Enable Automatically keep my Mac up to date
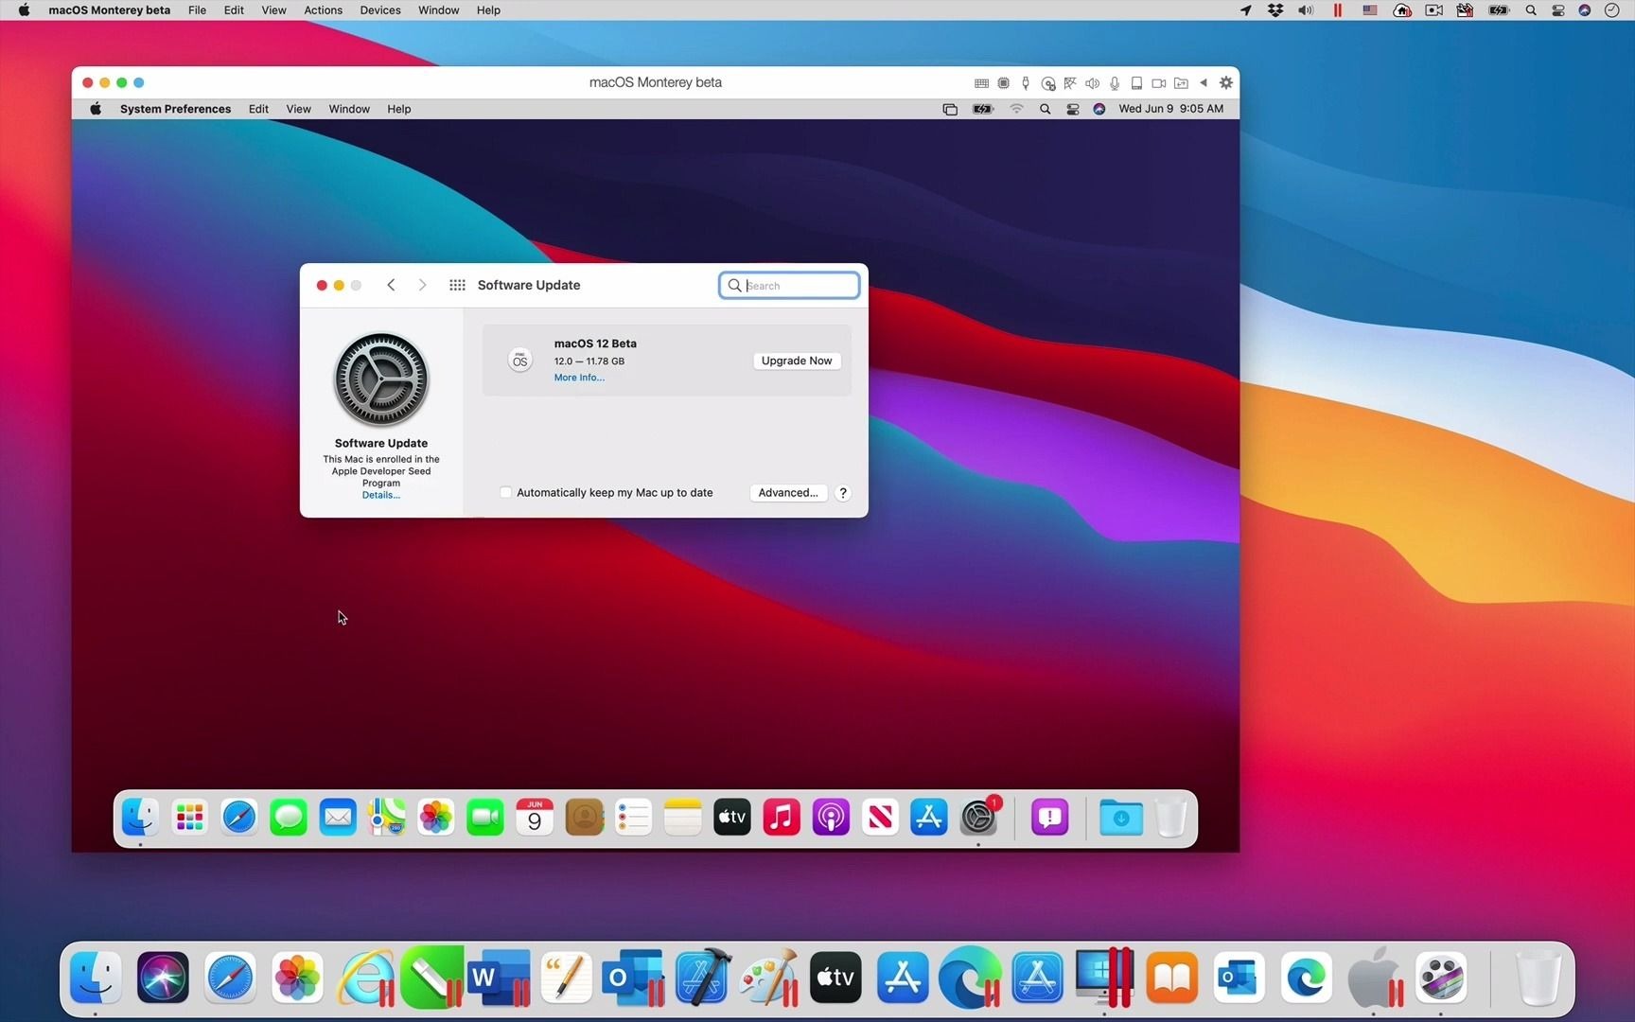This screenshot has height=1022, width=1635. tap(505, 492)
